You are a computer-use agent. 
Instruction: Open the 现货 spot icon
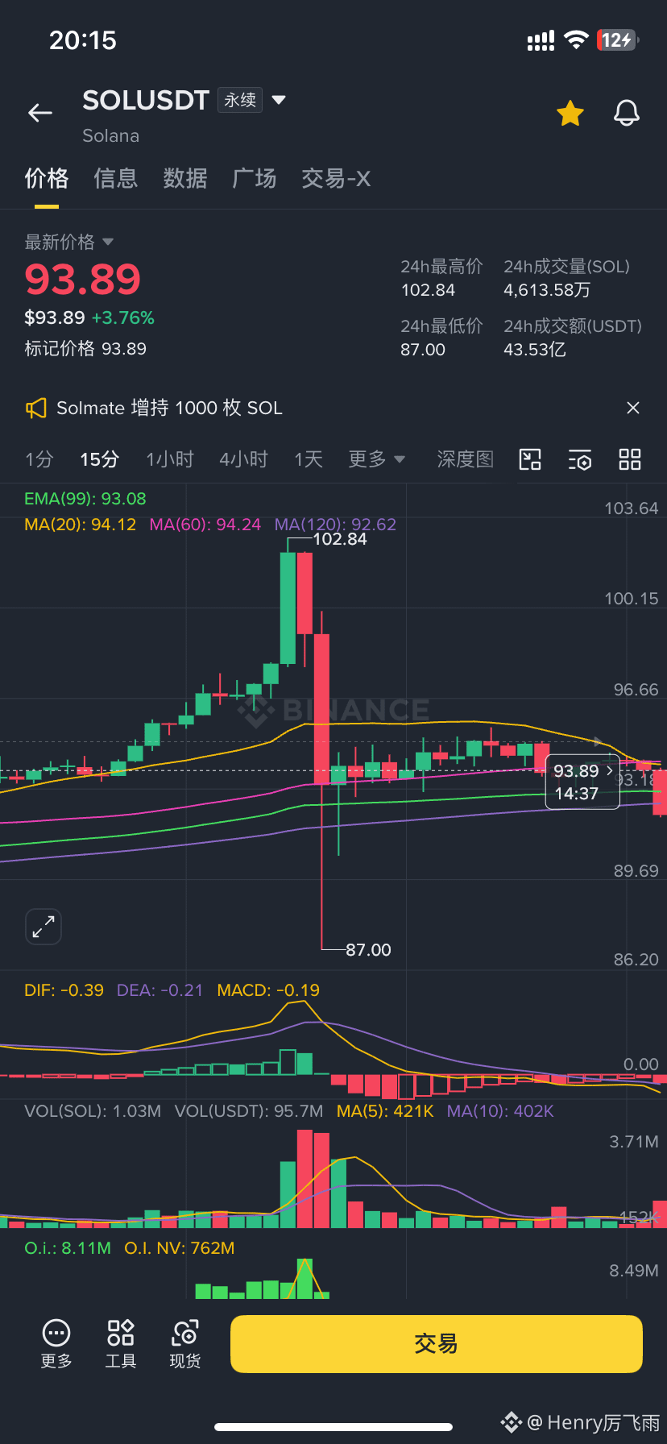(x=185, y=1344)
